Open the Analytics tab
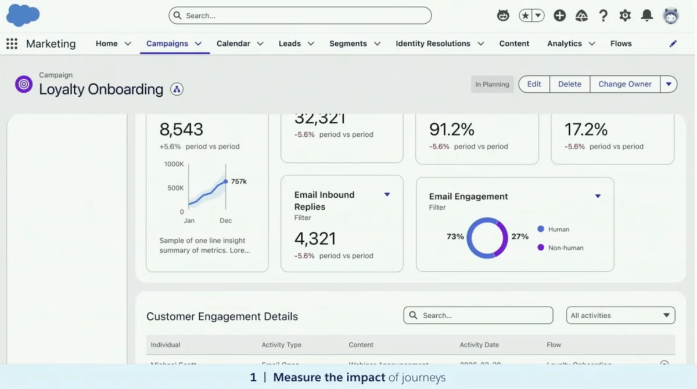This screenshot has width=697, height=389. point(565,43)
